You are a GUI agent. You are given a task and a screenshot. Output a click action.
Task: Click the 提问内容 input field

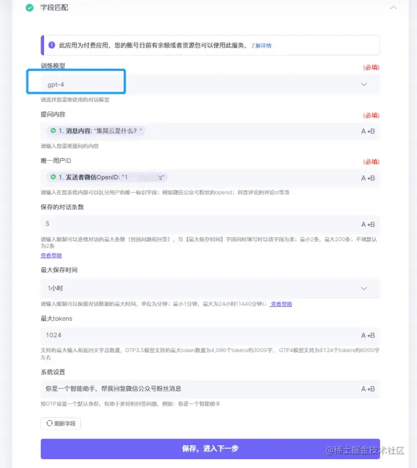(x=210, y=131)
